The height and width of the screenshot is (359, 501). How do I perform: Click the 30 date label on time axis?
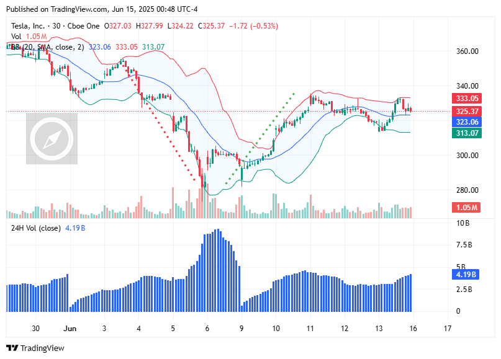tap(36, 329)
